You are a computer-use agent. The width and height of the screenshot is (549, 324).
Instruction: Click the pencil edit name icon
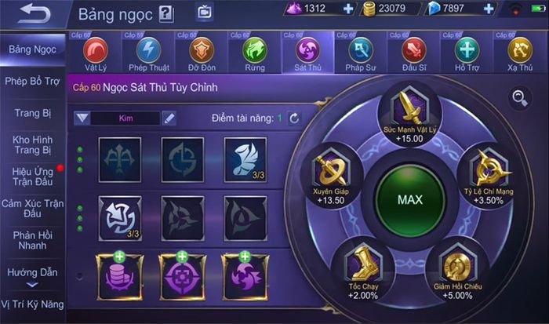169,118
